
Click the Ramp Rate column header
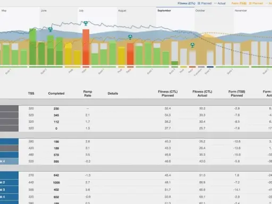(x=88, y=93)
